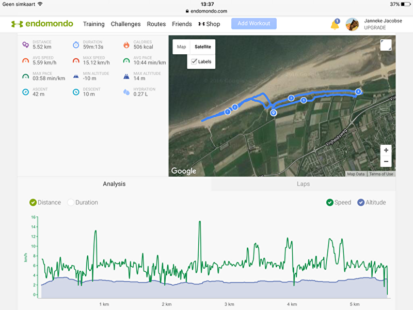Image resolution: width=413 pixels, height=310 pixels.
Task: Open the Challenges menu
Action: pyautogui.click(x=125, y=24)
